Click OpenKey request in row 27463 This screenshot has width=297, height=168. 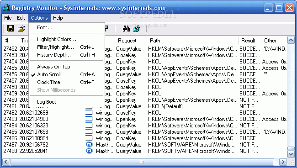(126, 119)
